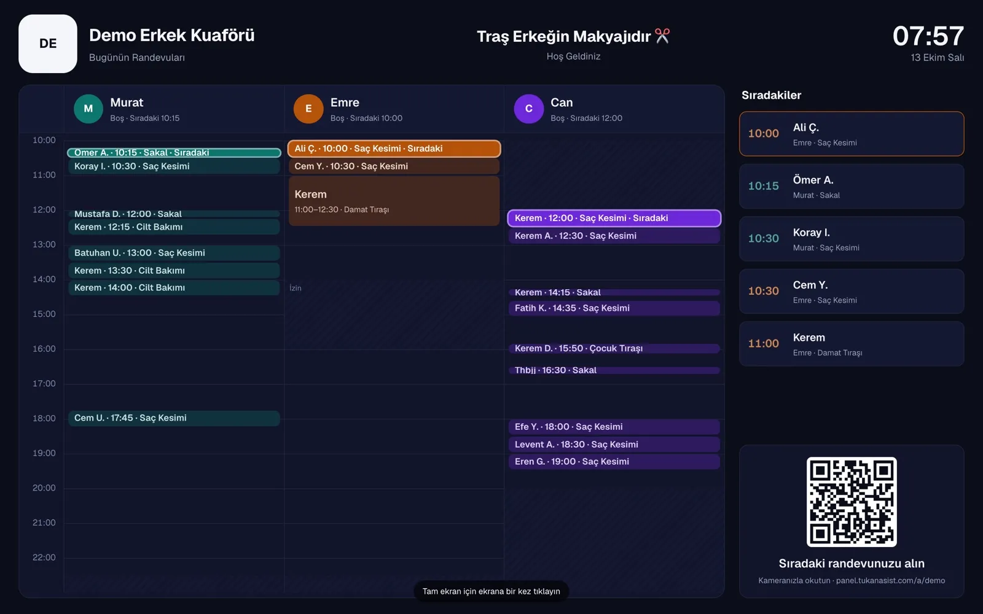Viewport: 983px width, 614px height.
Task: Click the Murat column header name
Action: tap(127, 103)
